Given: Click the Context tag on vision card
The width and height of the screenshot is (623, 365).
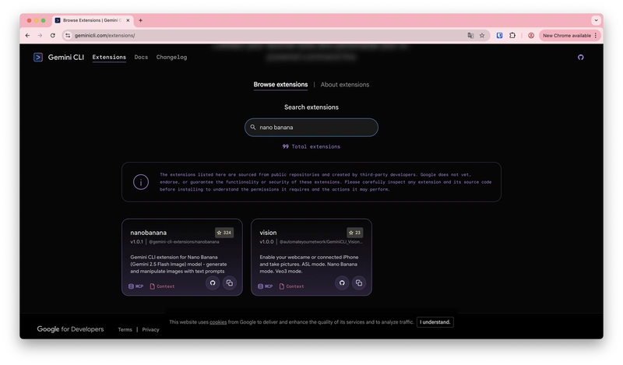Looking at the screenshot, I should point(291,286).
